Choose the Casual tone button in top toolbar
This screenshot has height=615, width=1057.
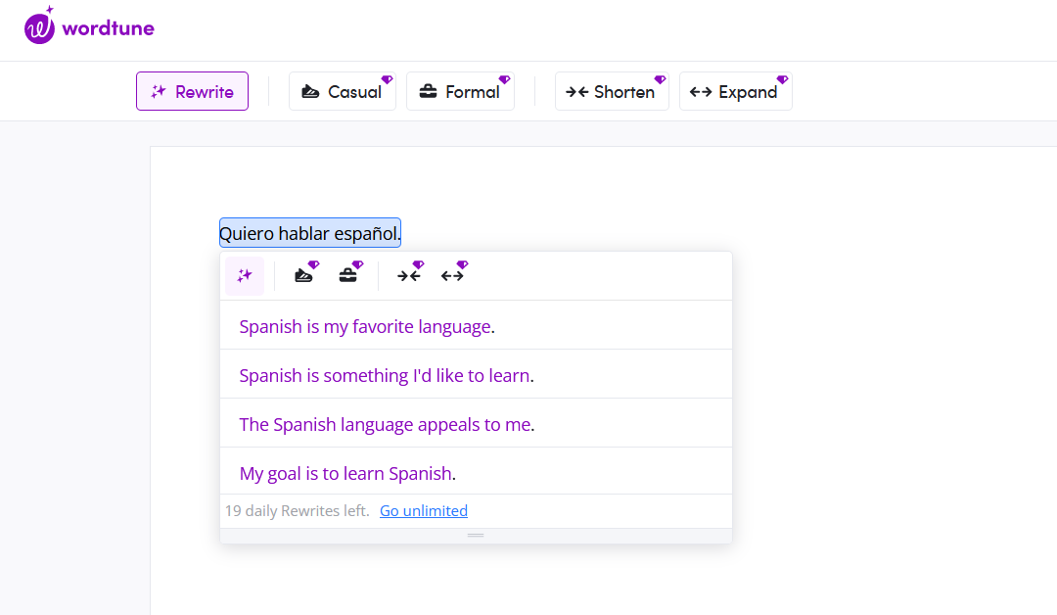click(x=342, y=91)
